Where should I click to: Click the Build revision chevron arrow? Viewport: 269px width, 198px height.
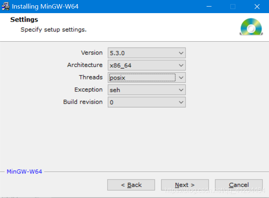click(181, 102)
